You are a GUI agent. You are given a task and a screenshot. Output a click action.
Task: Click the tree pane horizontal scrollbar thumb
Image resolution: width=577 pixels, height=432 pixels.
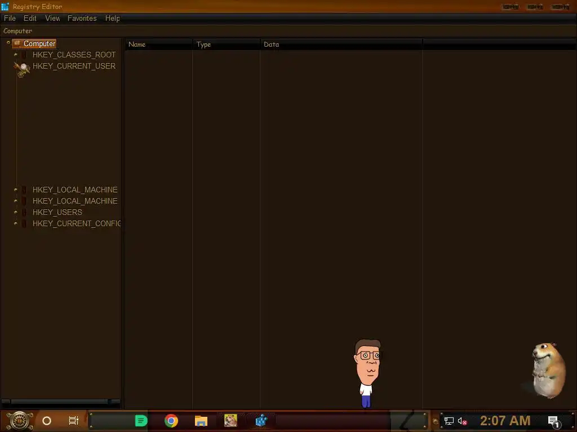(59, 402)
